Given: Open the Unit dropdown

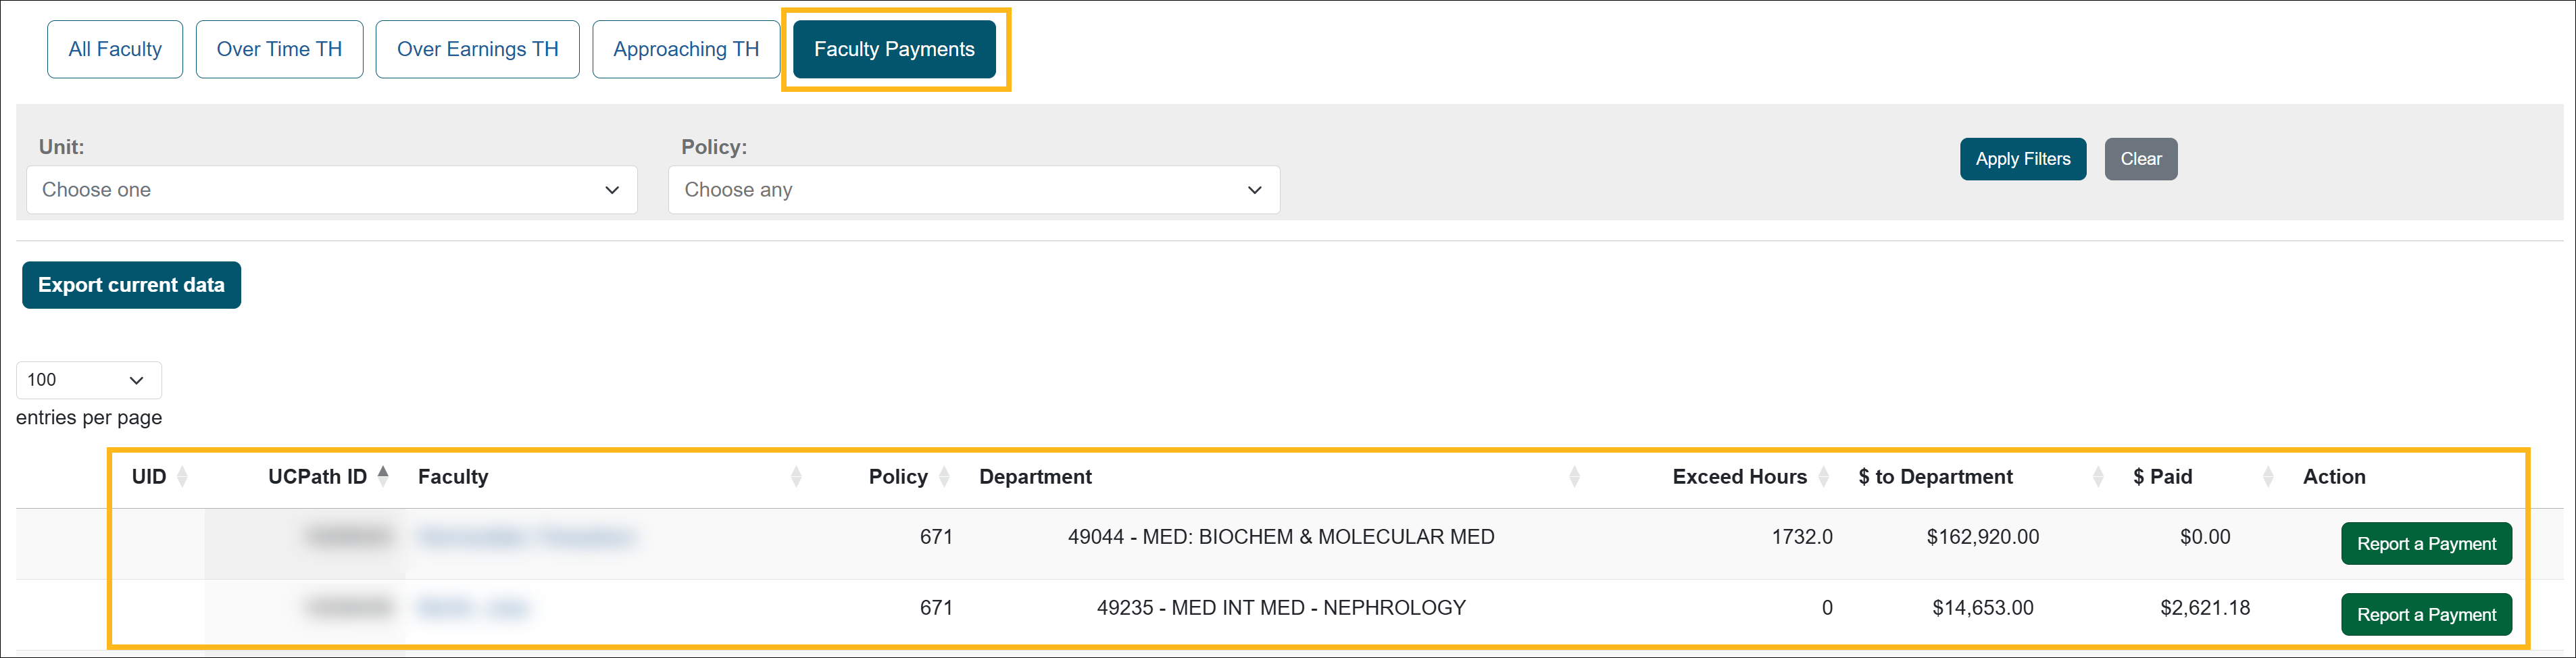Looking at the screenshot, I should pos(331,190).
